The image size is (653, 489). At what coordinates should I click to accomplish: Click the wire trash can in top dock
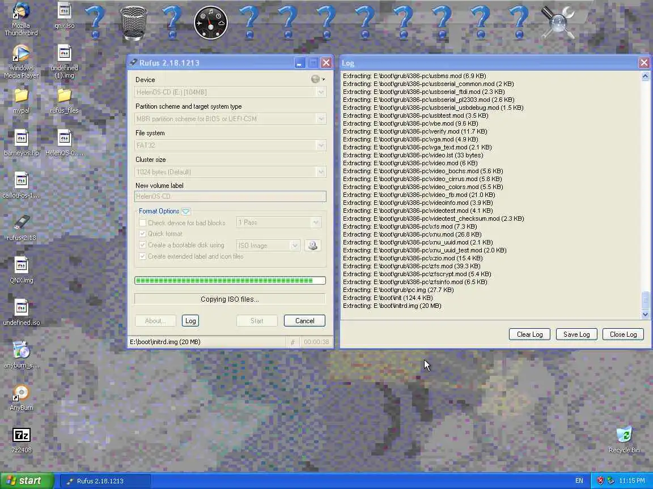(x=134, y=23)
